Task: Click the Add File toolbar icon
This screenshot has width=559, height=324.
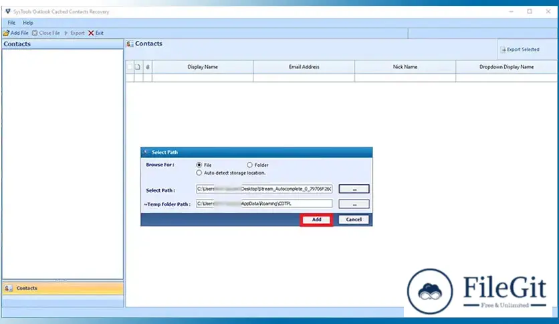Action: [x=7, y=33]
